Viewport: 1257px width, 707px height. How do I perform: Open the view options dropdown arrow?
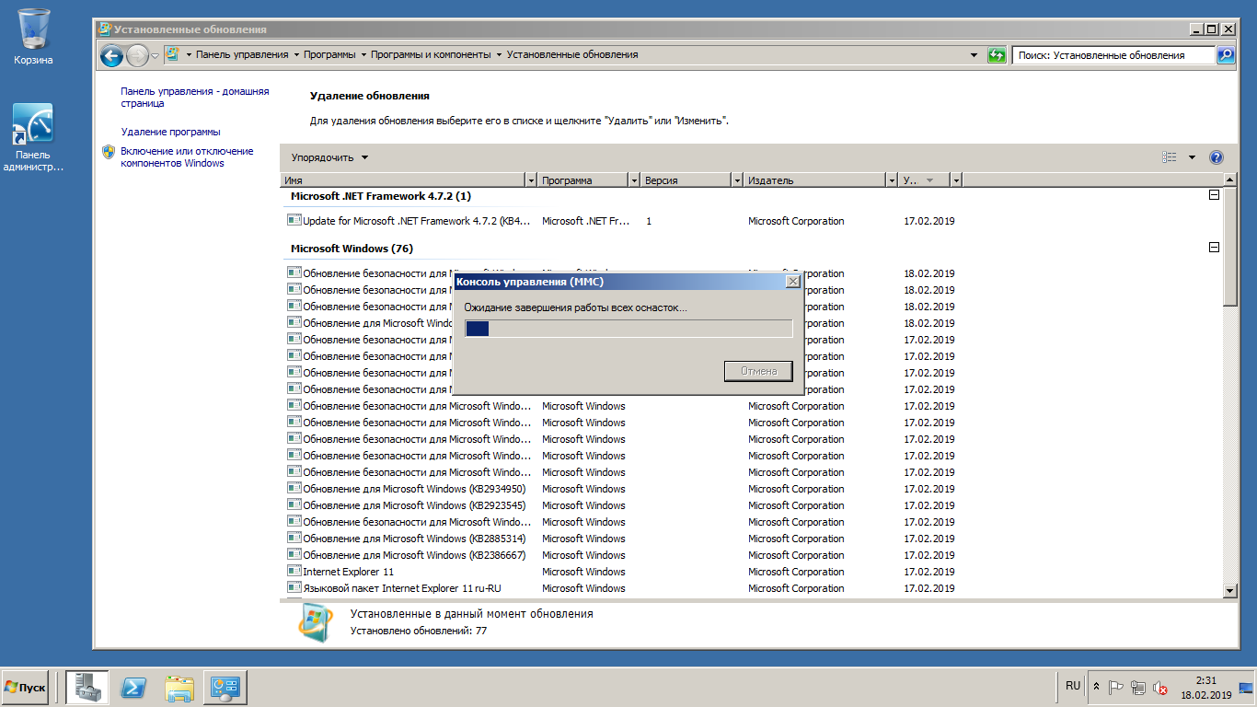(x=1192, y=157)
